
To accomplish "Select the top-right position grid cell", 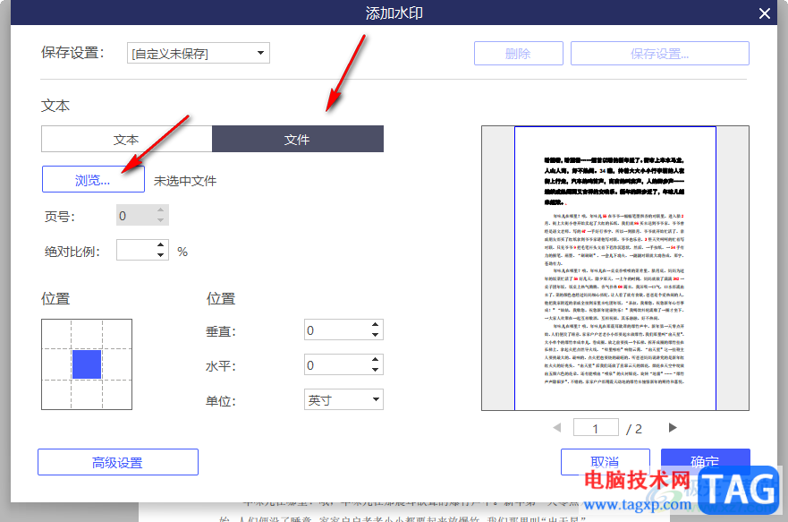I will coord(117,334).
